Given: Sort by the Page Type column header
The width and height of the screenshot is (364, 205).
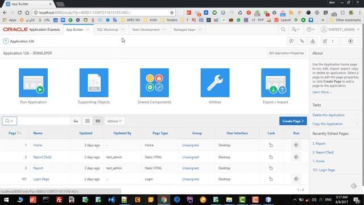Looking at the screenshot, I should 160,133.
